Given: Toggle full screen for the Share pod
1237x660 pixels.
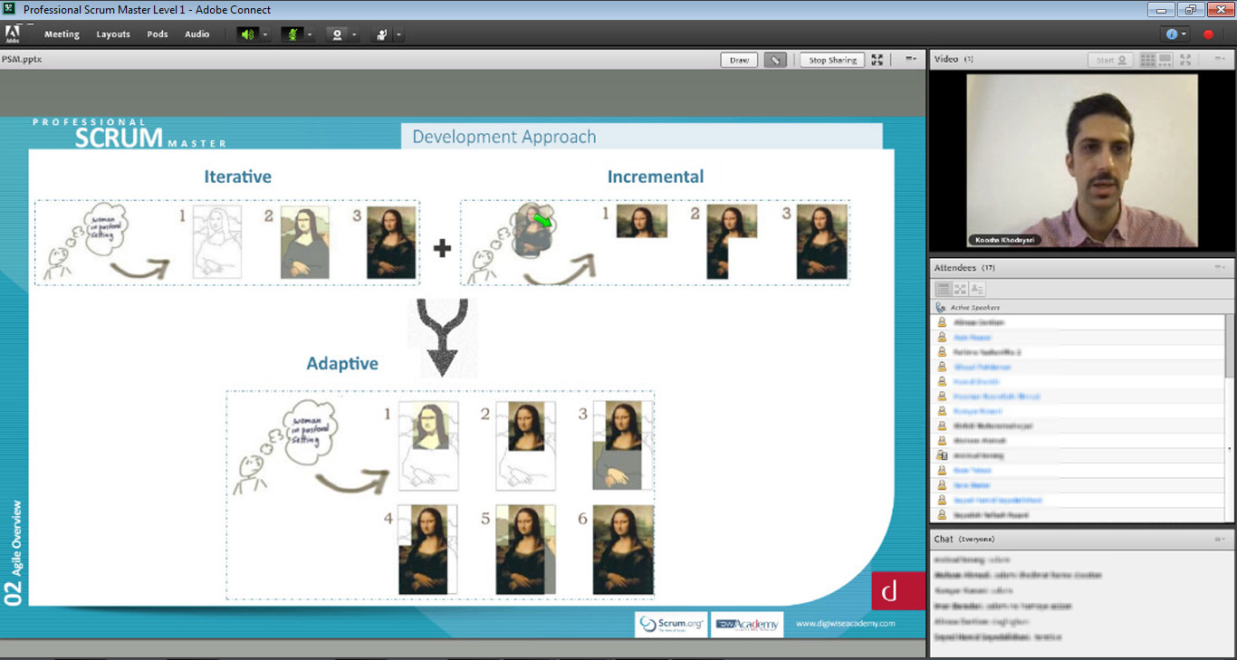Looking at the screenshot, I should pos(877,60).
